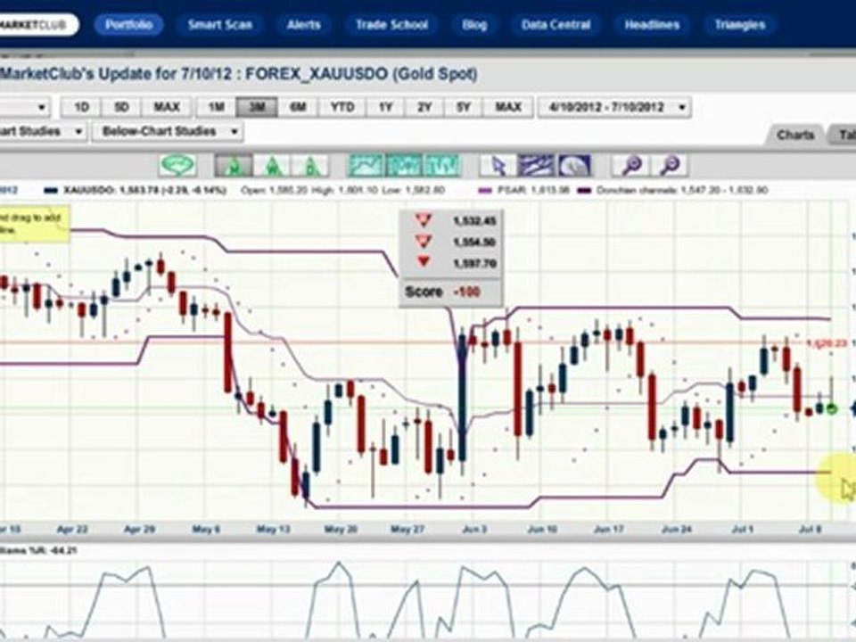Select the YTD time range
Screen dimensions: 856x642
click(342, 107)
